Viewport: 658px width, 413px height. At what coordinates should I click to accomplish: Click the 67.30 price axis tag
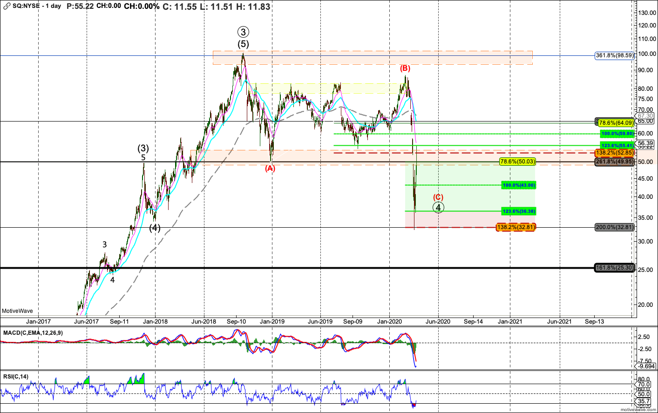tap(645, 116)
